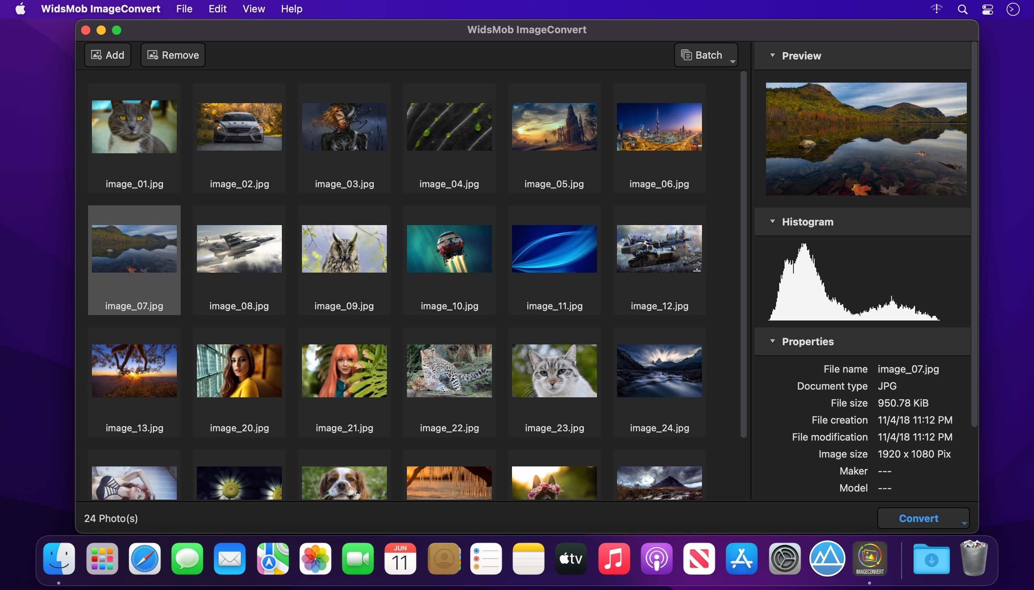
Task: Select image_01.jpg cat thumbnail
Action: point(134,126)
